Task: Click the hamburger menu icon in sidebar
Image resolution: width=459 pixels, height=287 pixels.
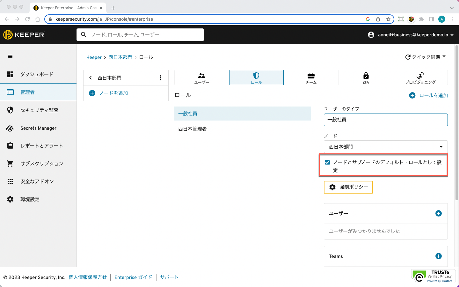Action: (x=10, y=56)
